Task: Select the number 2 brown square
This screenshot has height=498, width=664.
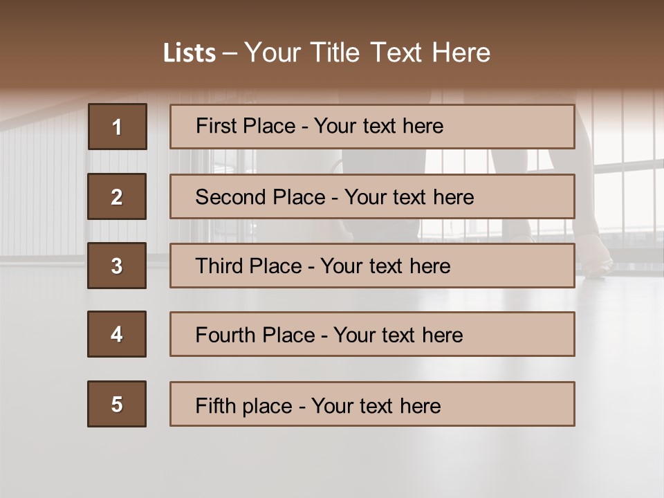Action: click(117, 196)
